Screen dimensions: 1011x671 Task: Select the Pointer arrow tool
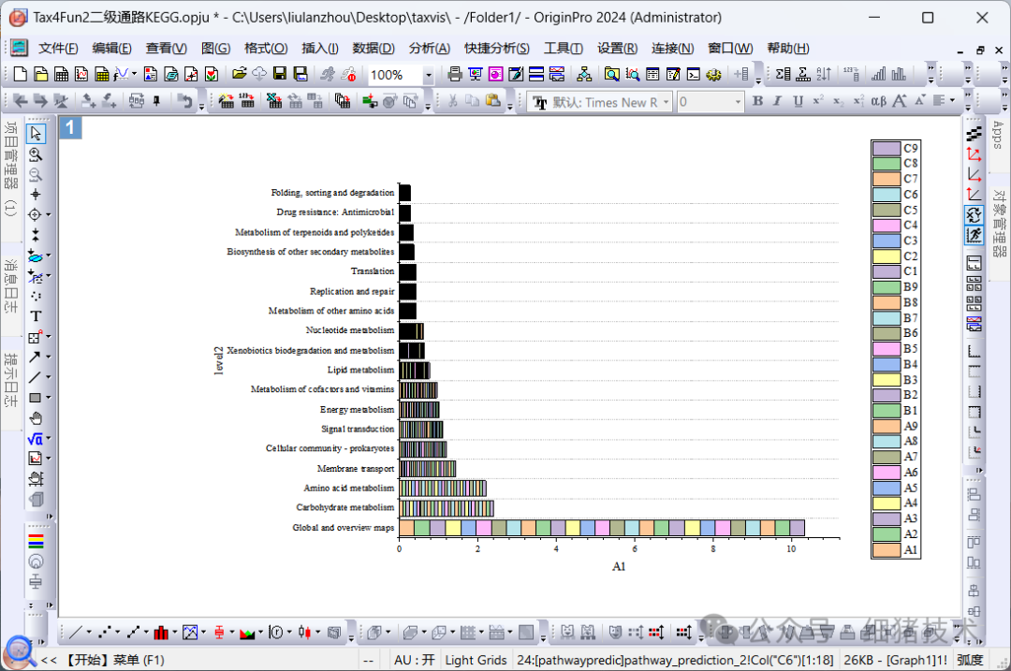click(36, 134)
